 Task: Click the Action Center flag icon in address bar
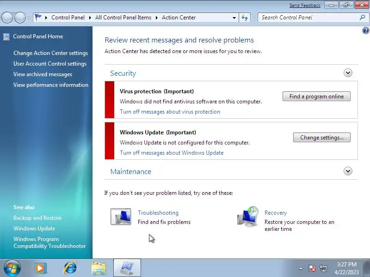pos(38,17)
